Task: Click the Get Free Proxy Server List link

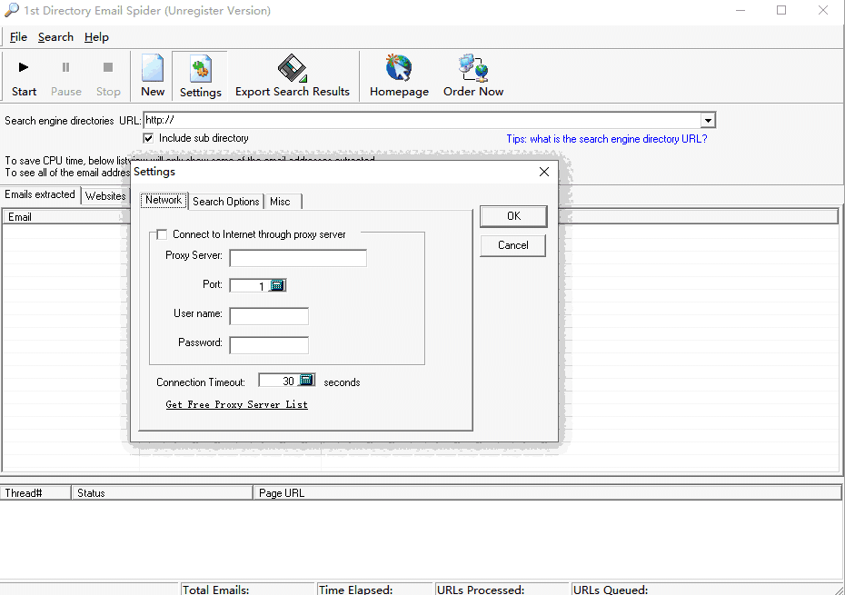Action: 236,405
